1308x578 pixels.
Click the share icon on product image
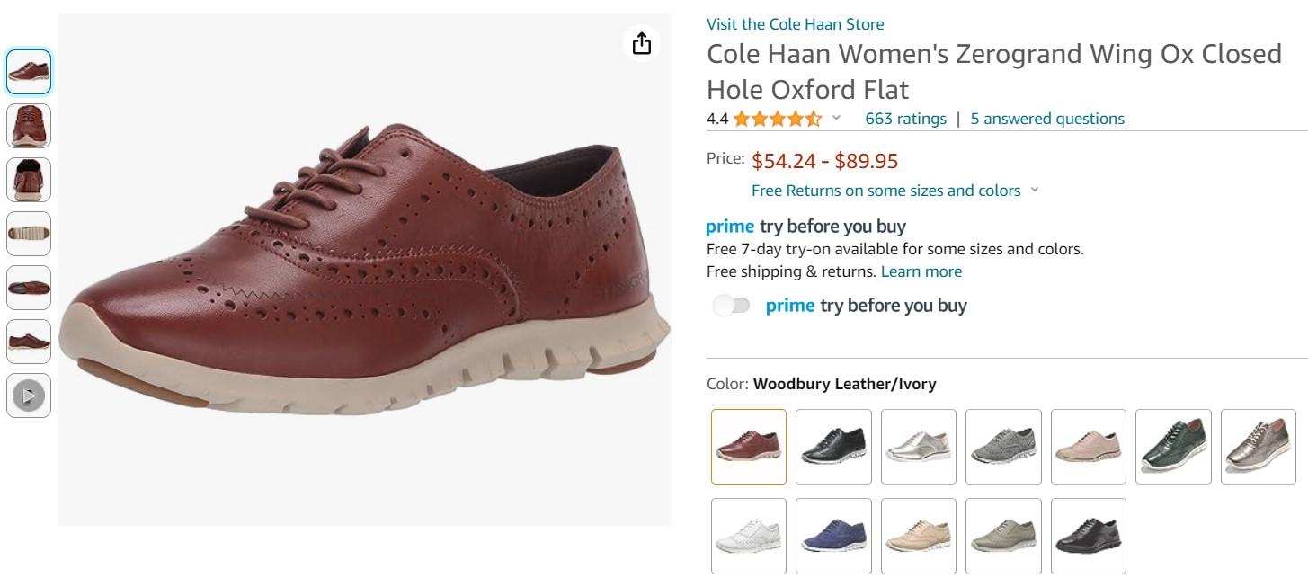(x=641, y=43)
